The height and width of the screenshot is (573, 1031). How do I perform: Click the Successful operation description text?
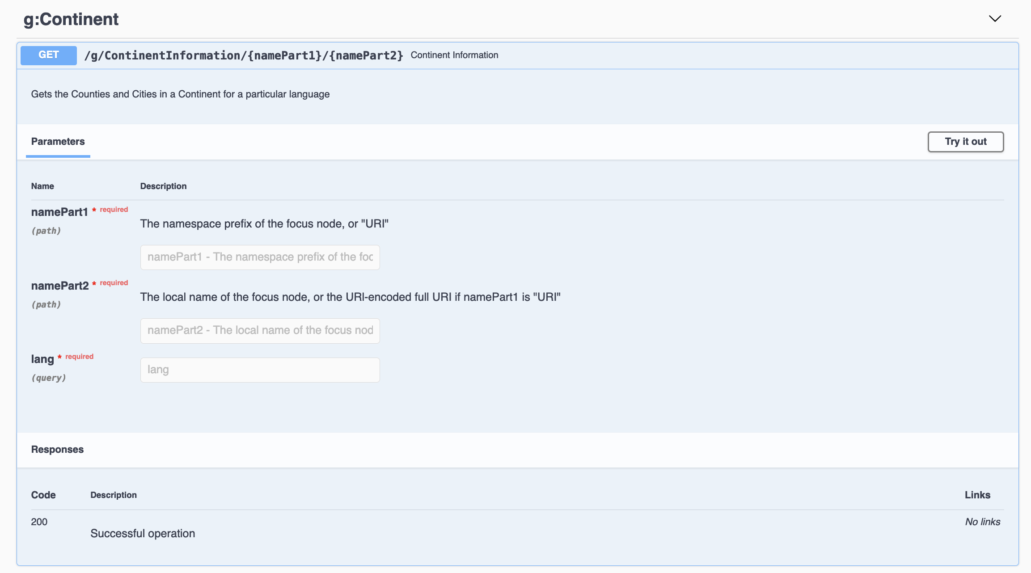pos(143,533)
